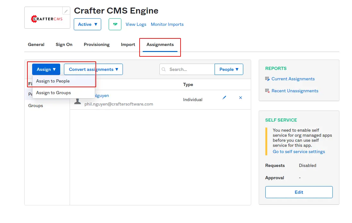This screenshot has height=223, width=352.
Task: Remove Phil Nguyen's assignment with the X icon
Action: pyautogui.click(x=240, y=98)
